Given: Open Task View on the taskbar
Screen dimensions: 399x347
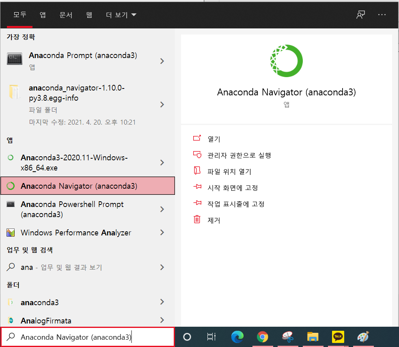Looking at the screenshot, I should [211, 337].
